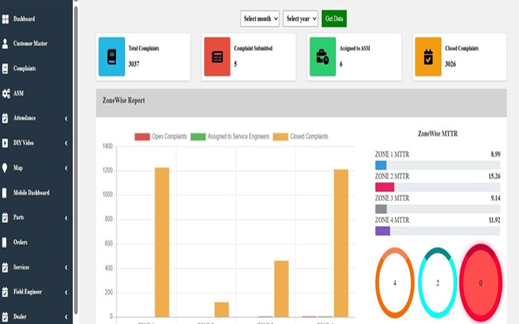Click the Attendance calendar icon

tap(5, 118)
